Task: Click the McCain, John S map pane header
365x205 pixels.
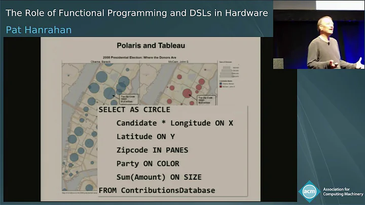Action: point(178,62)
